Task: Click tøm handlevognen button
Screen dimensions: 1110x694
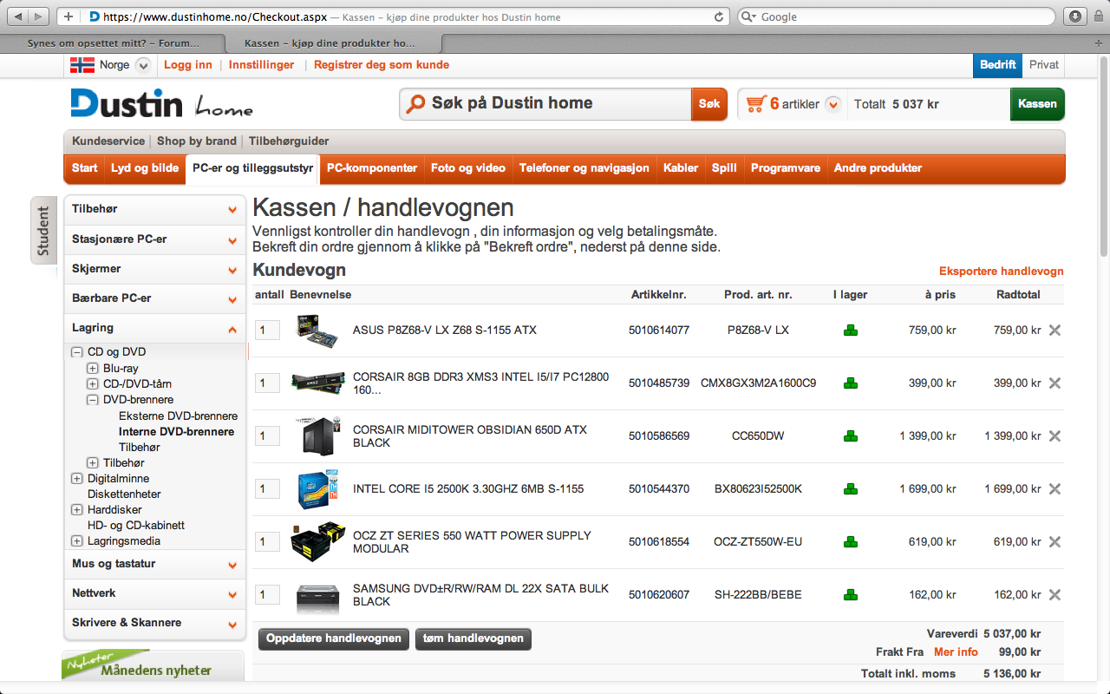Action: 473,638
